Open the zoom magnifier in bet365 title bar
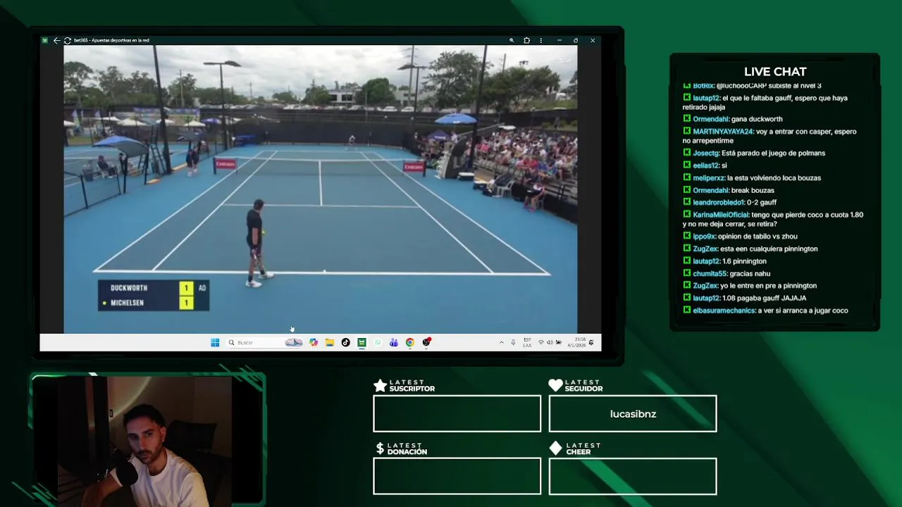The width and height of the screenshot is (902, 507). tap(512, 40)
